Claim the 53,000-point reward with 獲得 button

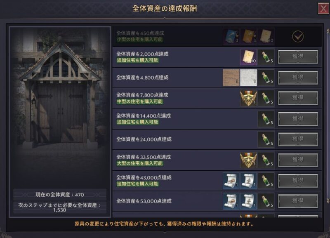pyautogui.click(x=298, y=201)
